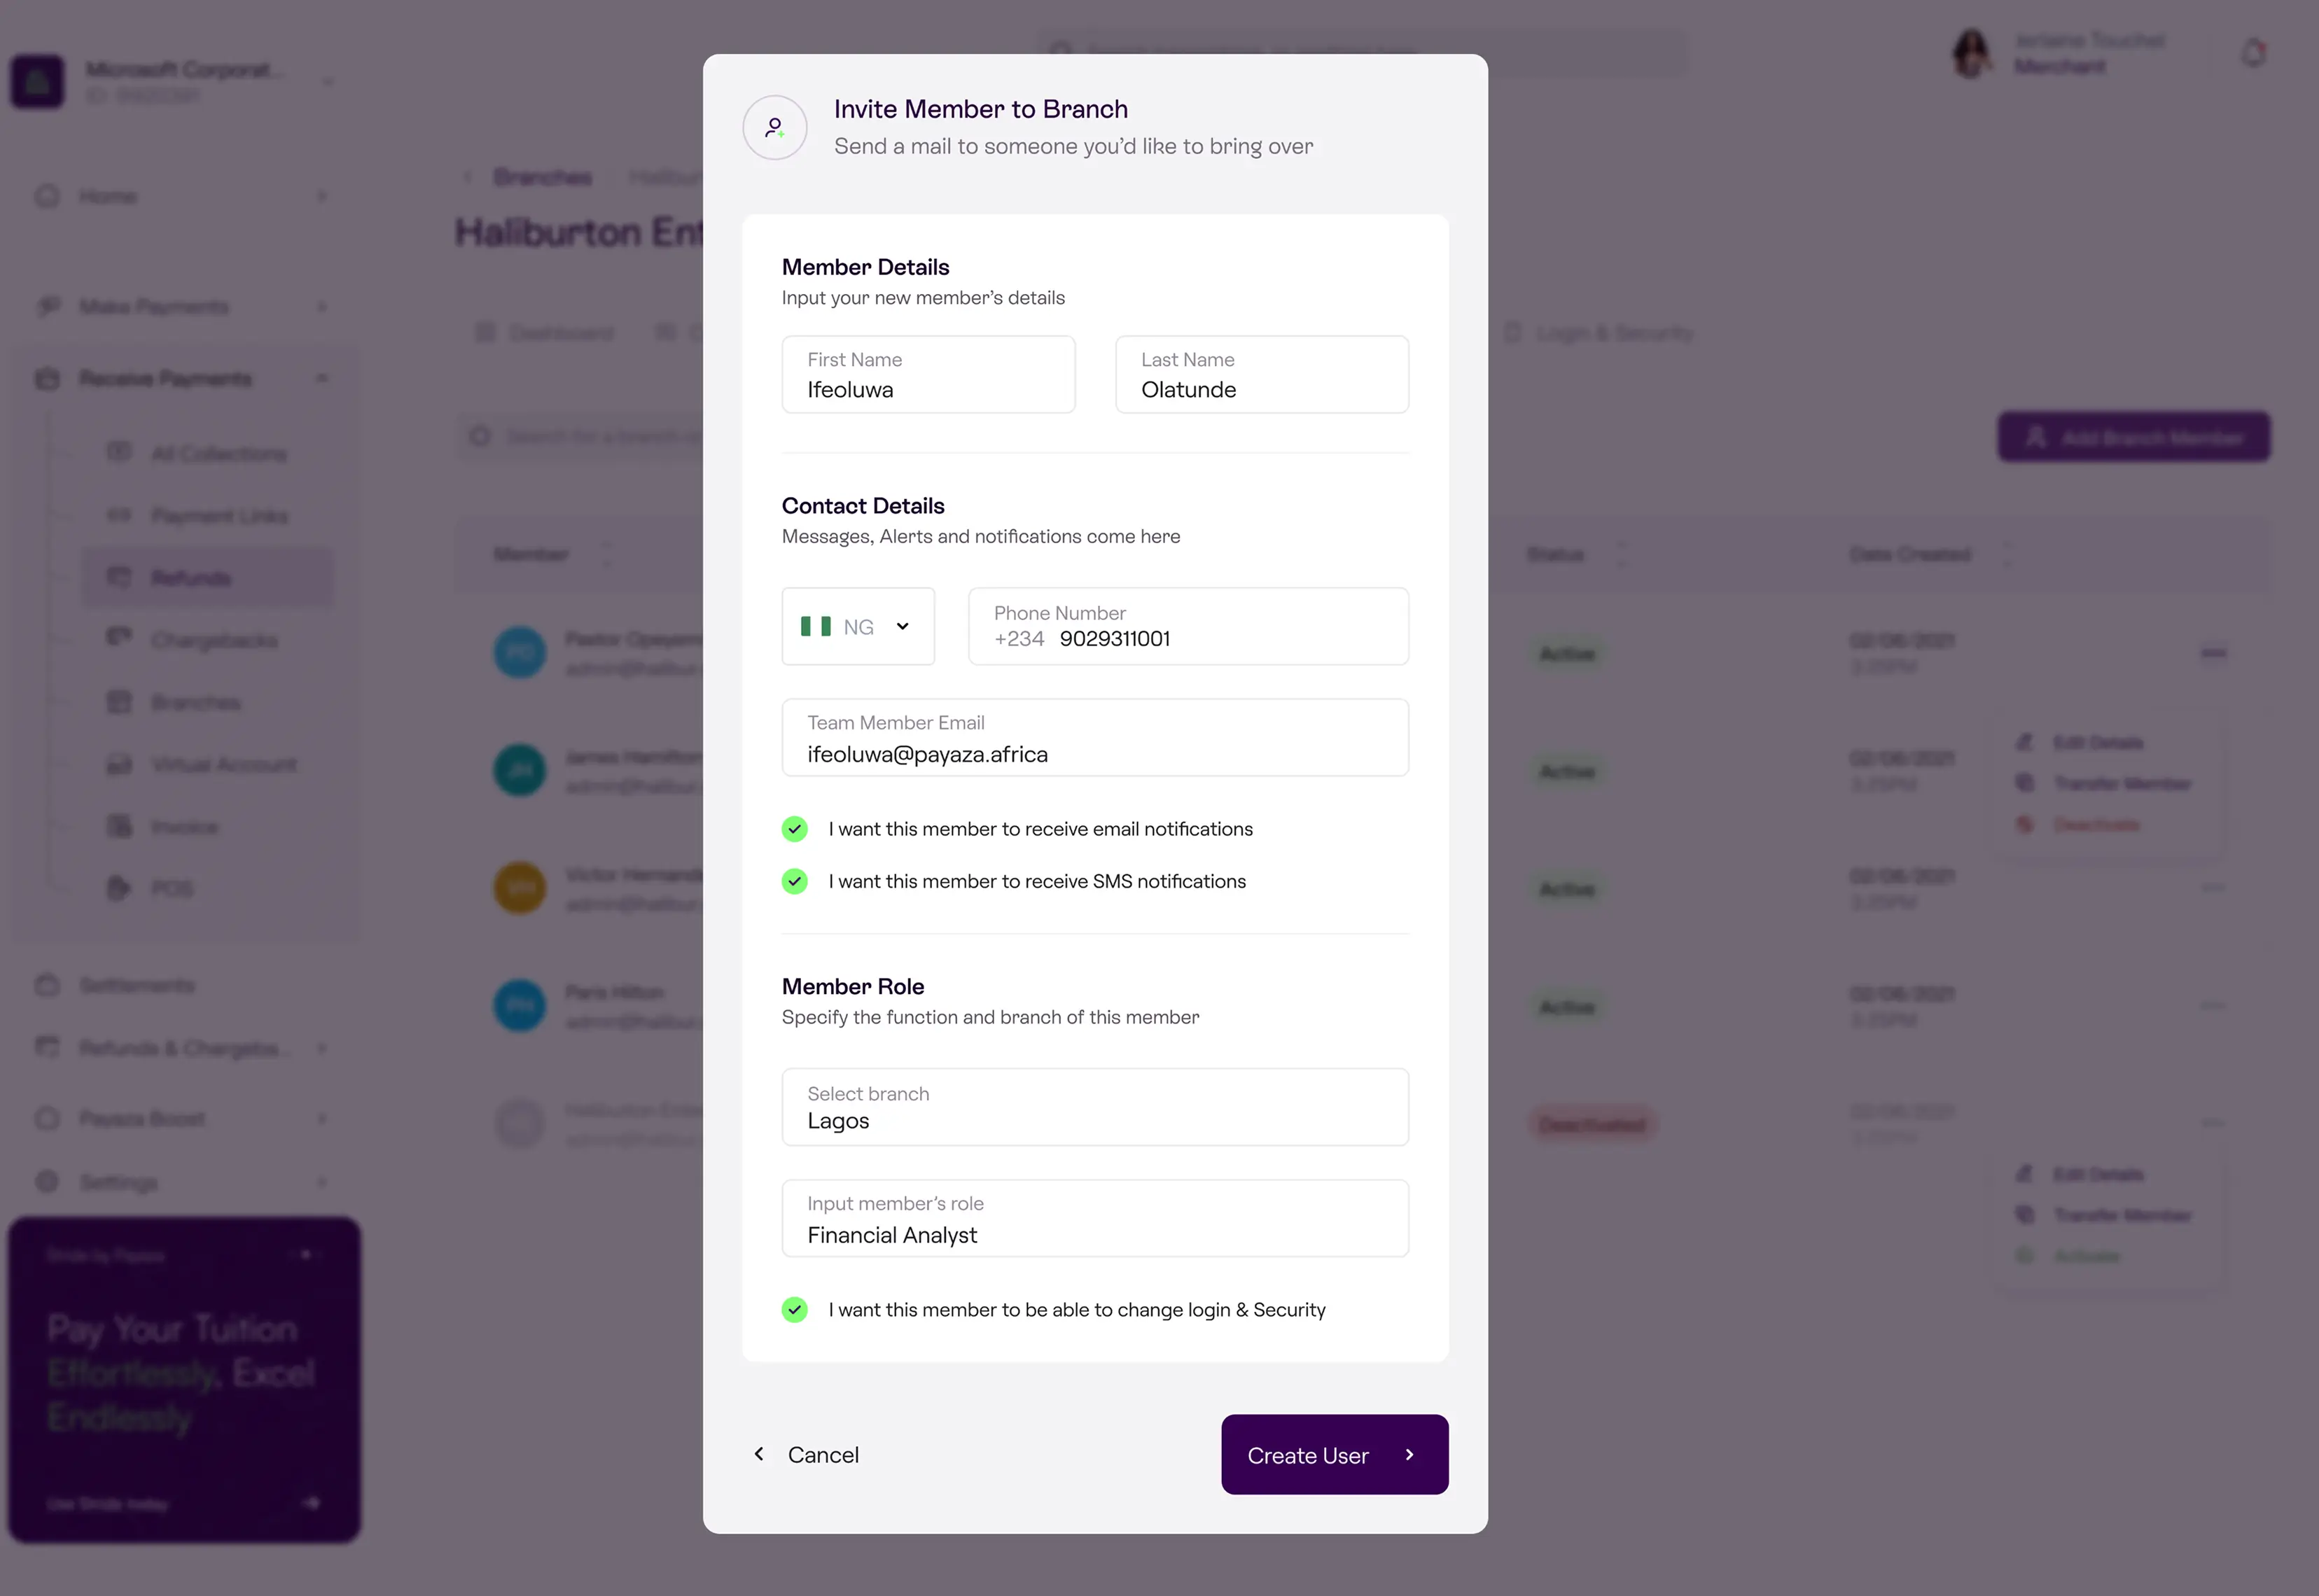Click Pastor Opeyemi's avatar in the background table
2319x1596 pixels.
pyautogui.click(x=520, y=652)
